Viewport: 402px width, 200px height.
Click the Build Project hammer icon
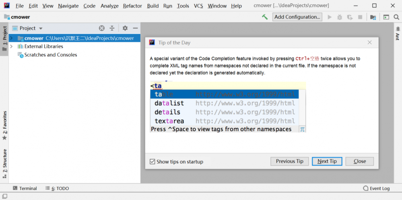point(265,17)
